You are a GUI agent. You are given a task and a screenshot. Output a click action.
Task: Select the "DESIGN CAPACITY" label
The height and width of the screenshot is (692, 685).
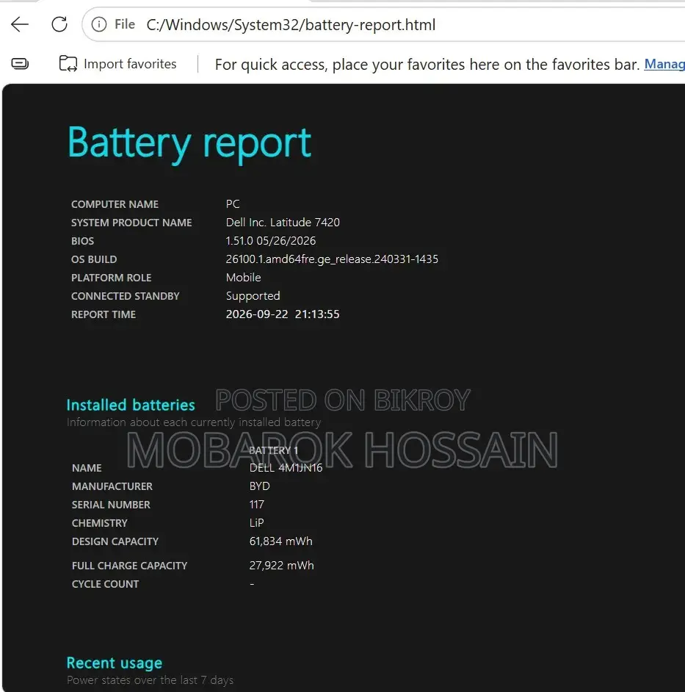click(115, 541)
